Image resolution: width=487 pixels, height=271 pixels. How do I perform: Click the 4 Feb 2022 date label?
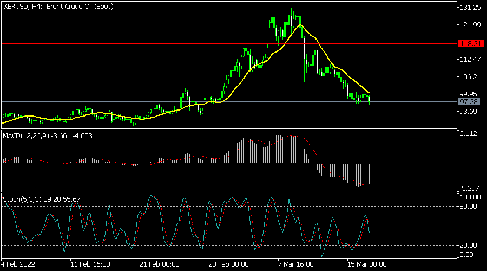click(18, 264)
